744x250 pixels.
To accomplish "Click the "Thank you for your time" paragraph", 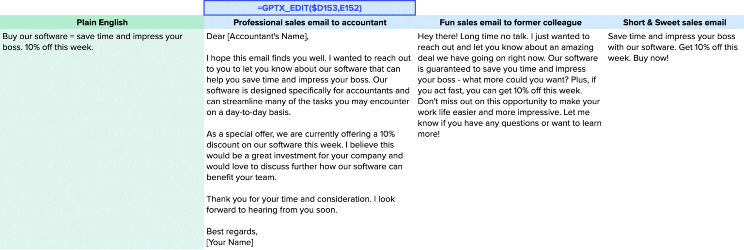I will point(300,204).
